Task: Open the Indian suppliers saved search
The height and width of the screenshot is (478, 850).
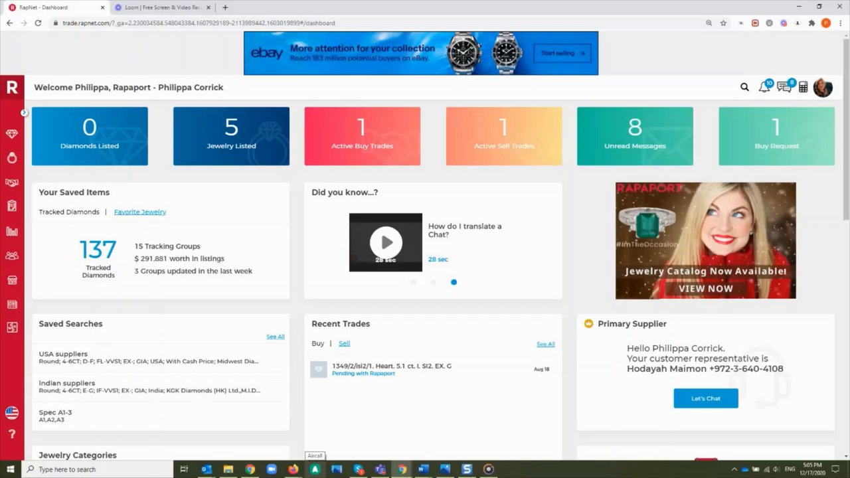Action: click(161, 386)
